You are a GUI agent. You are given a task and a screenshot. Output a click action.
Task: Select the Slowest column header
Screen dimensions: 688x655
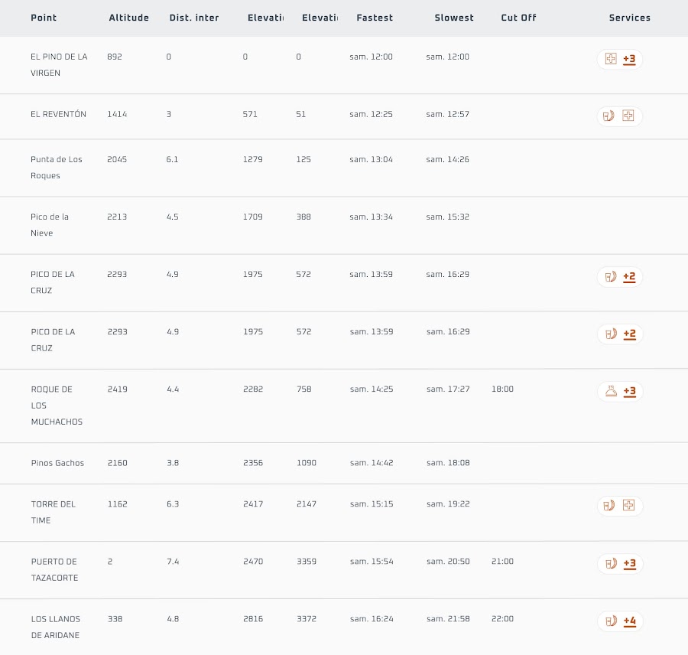tap(454, 18)
